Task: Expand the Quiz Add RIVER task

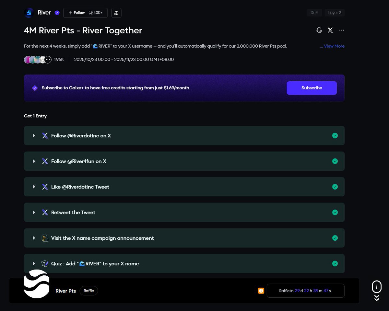Action: (34, 264)
